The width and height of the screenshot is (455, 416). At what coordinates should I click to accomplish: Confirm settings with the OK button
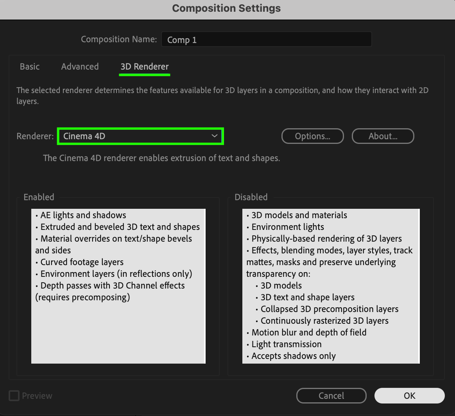coord(409,396)
